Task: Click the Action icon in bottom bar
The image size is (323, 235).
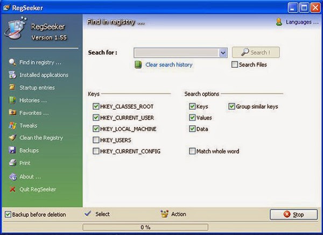Action: point(164,214)
